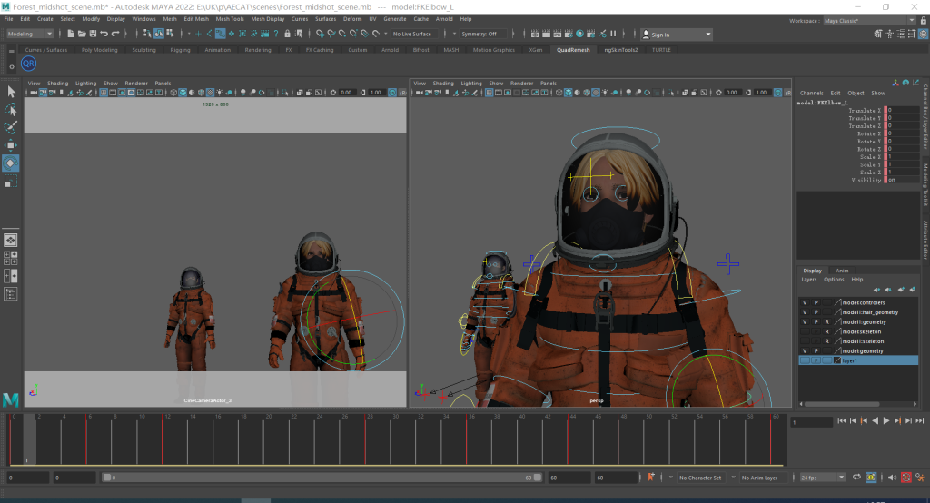Open the Mesh Tools menu
The height and width of the screenshot is (503, 930).
[x=230, y=19]
